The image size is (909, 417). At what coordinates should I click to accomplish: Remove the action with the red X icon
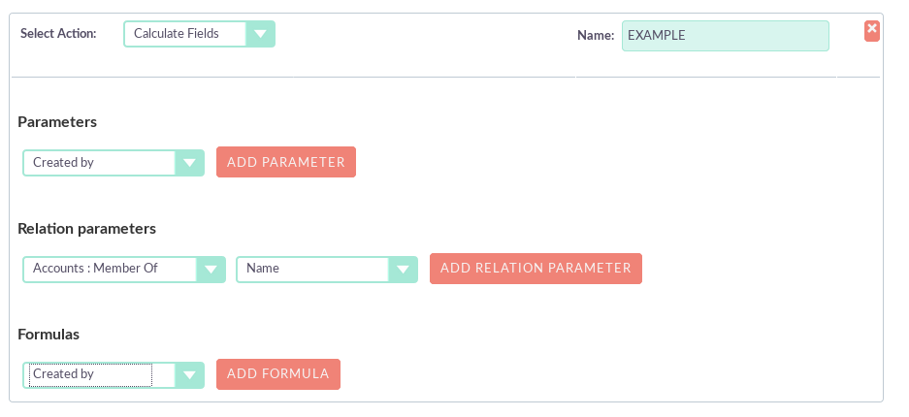(x=871, y=30)
